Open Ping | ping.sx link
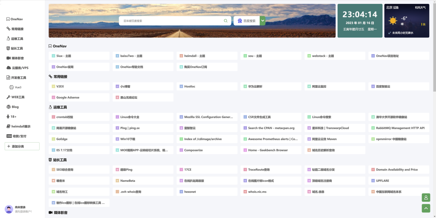This screenshot has width=436, height=218. [x=143, y=128]
